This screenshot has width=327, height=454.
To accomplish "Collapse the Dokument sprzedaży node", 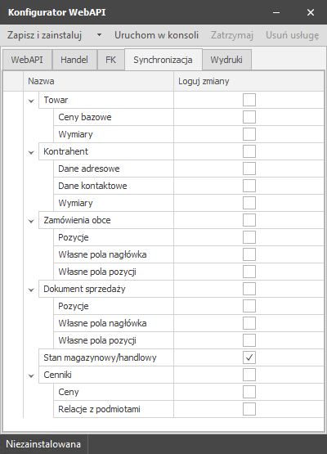I will coord(31,290).
